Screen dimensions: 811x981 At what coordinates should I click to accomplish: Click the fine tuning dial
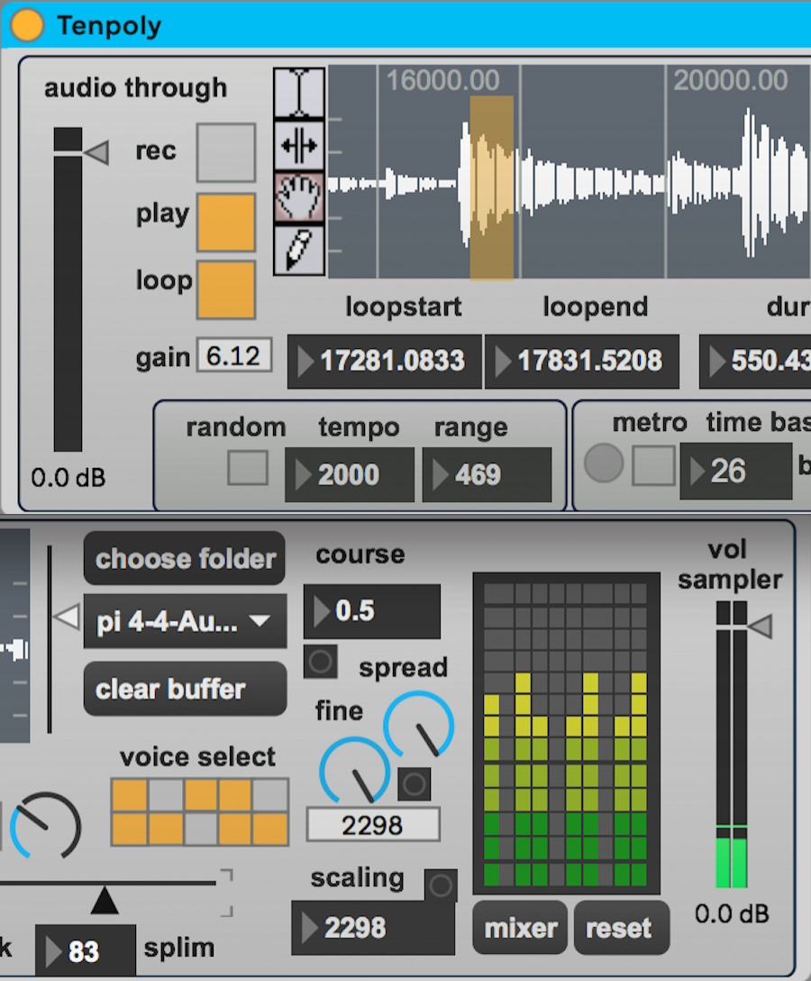click(354, 773)
